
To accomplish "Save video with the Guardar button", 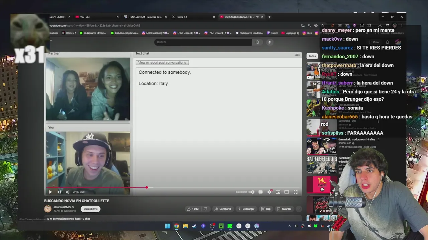I will pos(284,209).
